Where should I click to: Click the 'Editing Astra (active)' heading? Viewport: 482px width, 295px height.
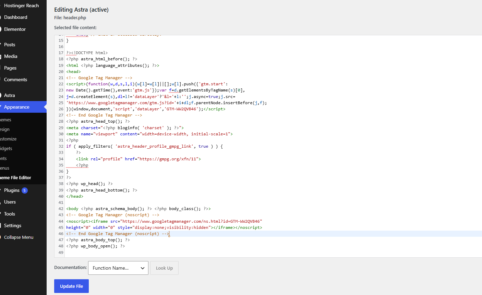coord(81,10)
